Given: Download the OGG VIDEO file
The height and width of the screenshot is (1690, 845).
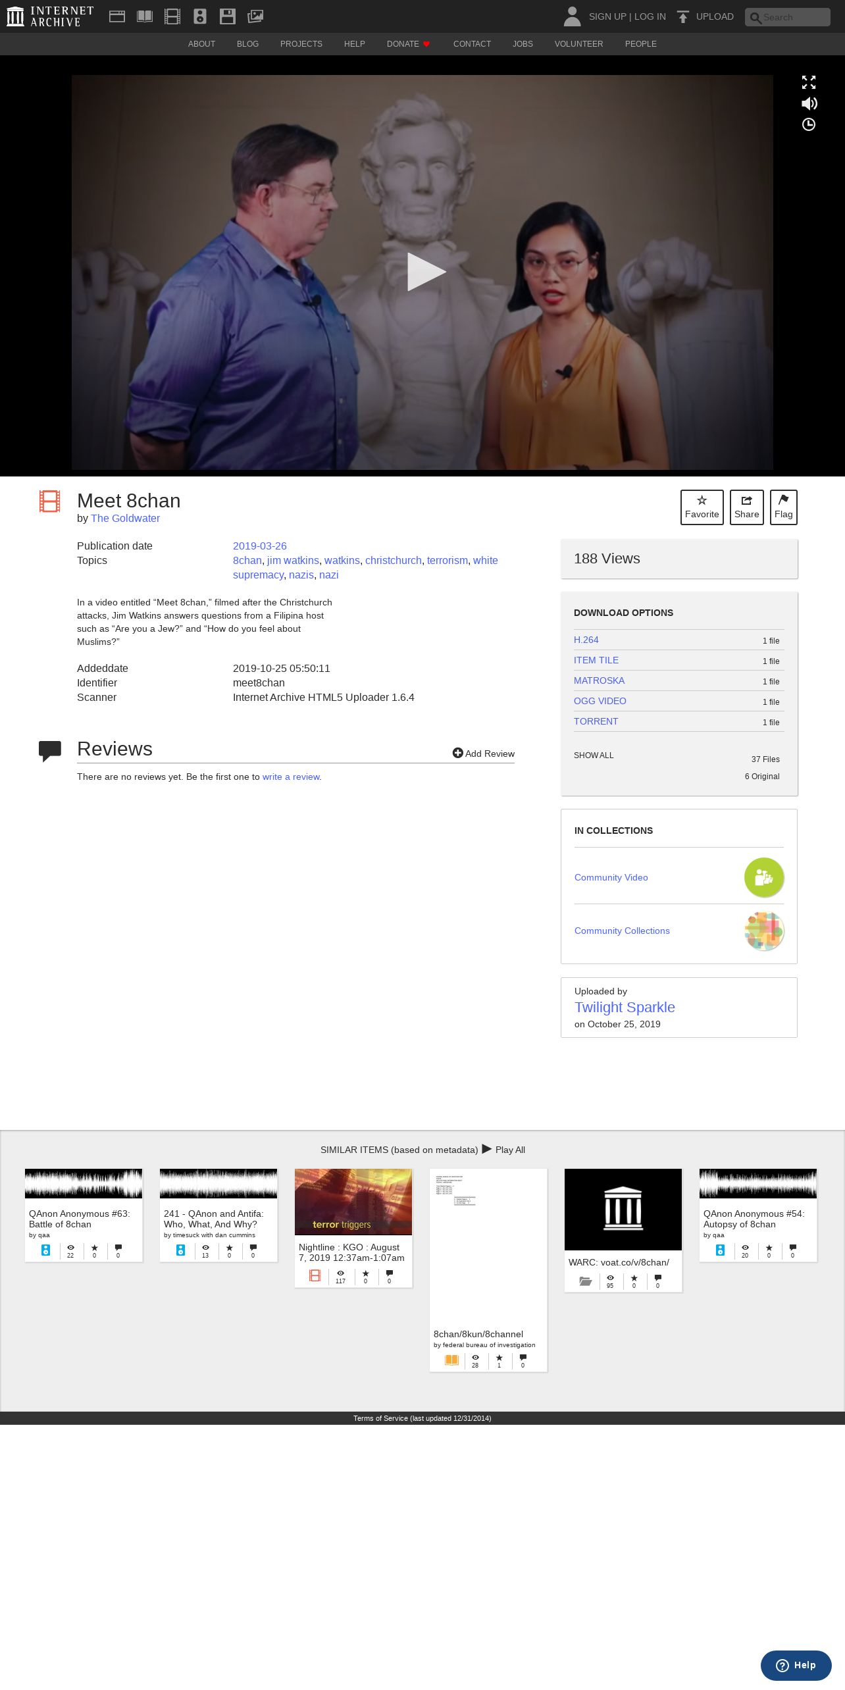Looking at the screenshot, I should [x=600, y=701].
